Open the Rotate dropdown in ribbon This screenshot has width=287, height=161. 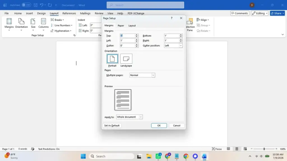[203, 31]
